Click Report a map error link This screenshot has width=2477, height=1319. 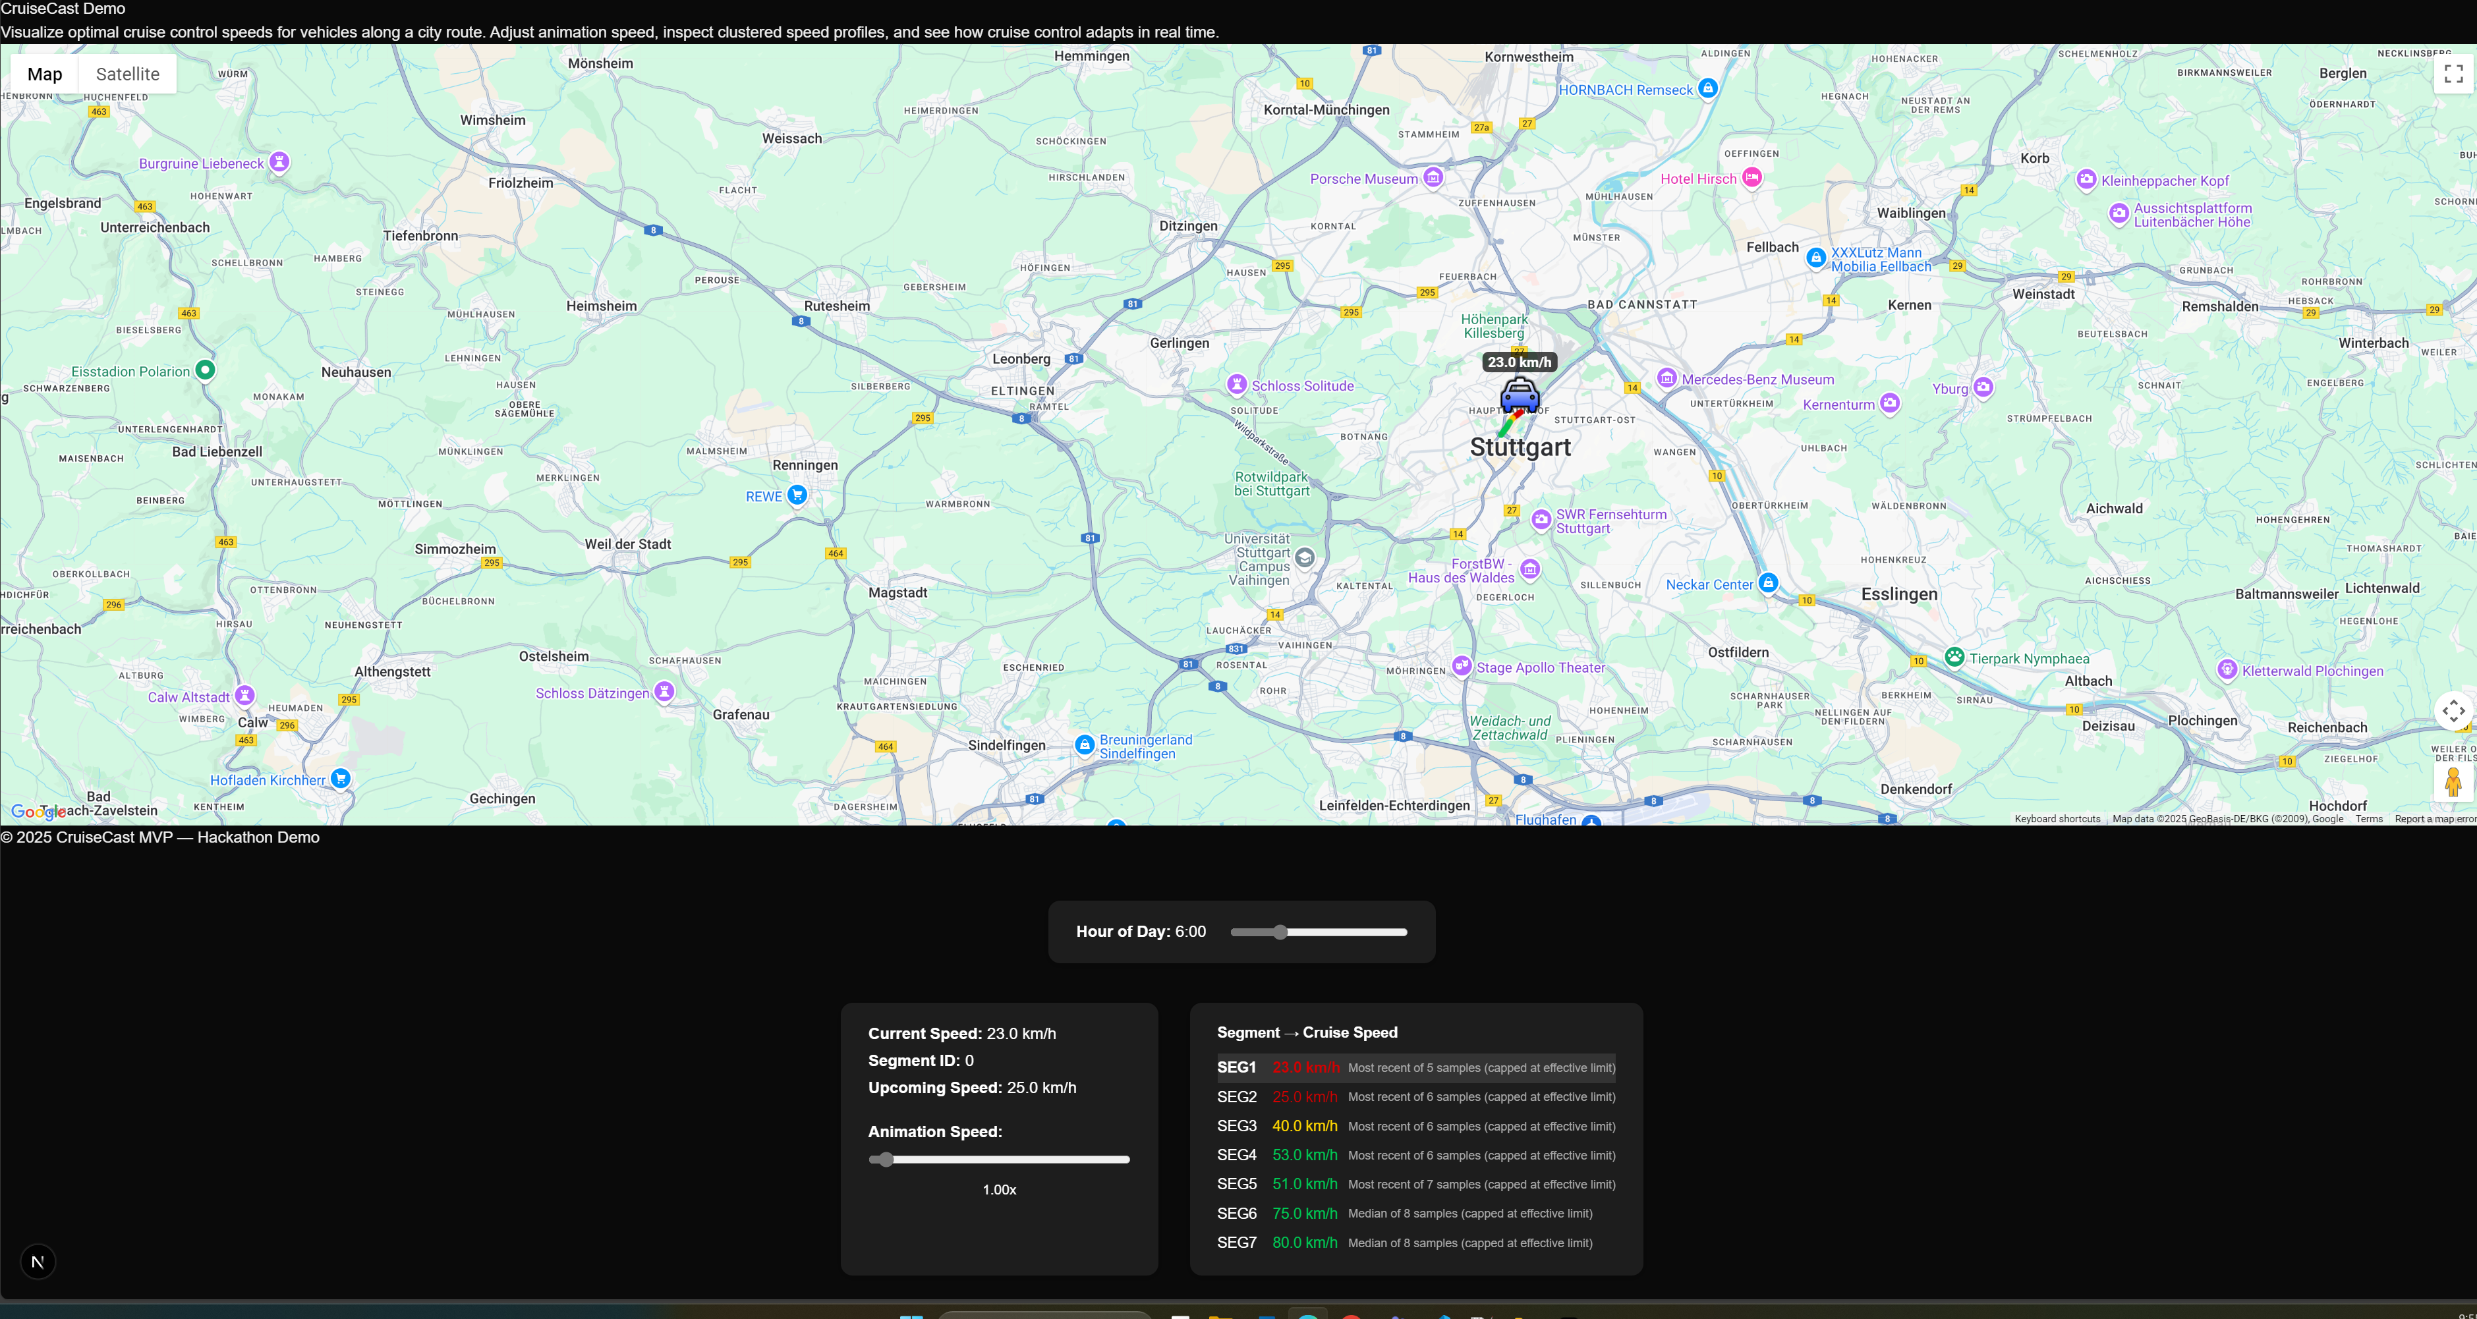2434,819
